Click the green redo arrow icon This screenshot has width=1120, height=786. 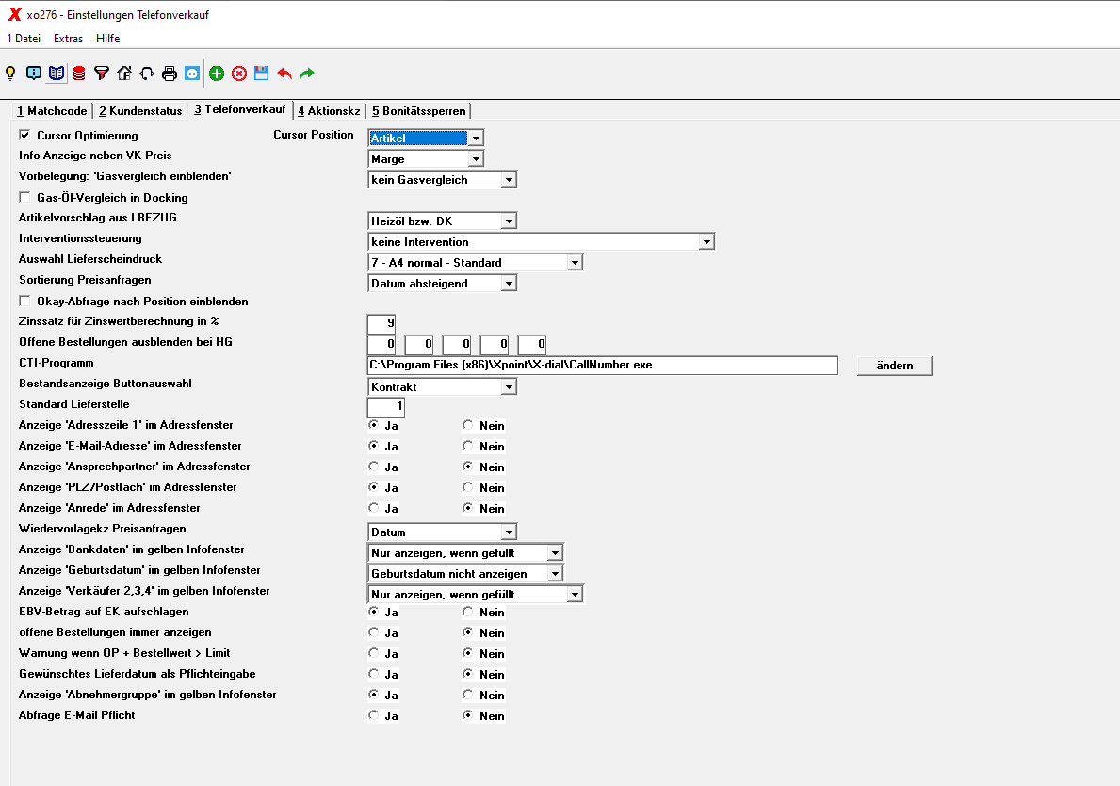307,73
